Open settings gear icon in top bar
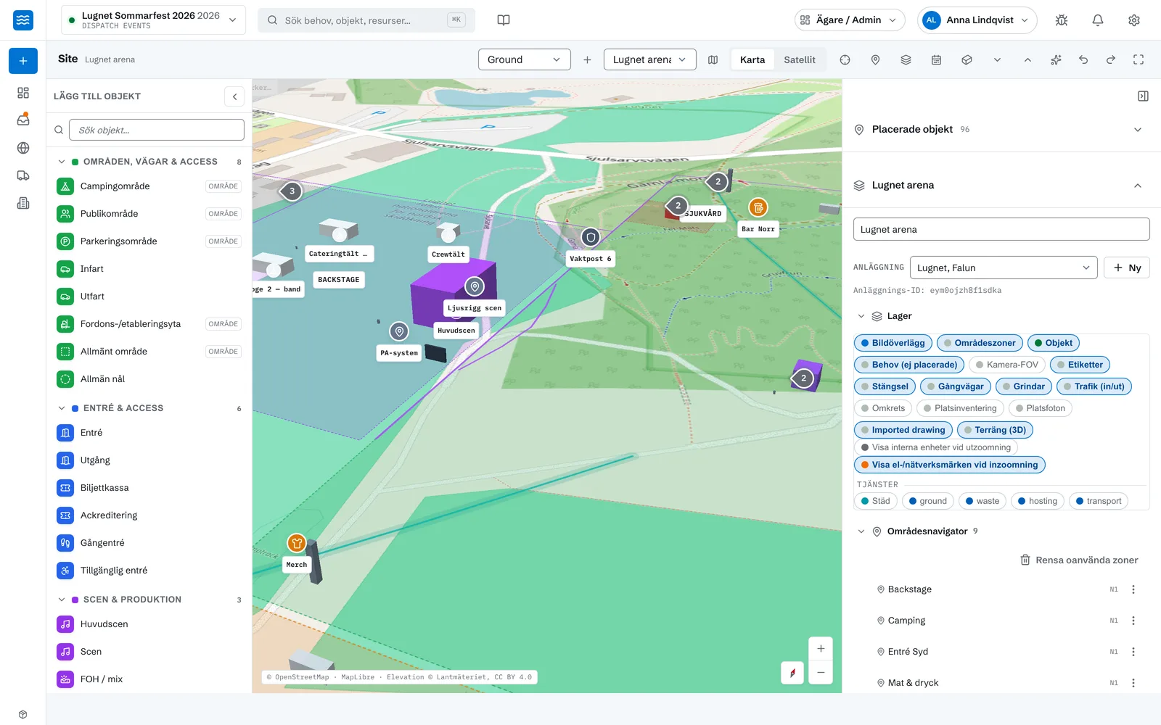Screen dimensions: 1161x725 (1134, 20)
